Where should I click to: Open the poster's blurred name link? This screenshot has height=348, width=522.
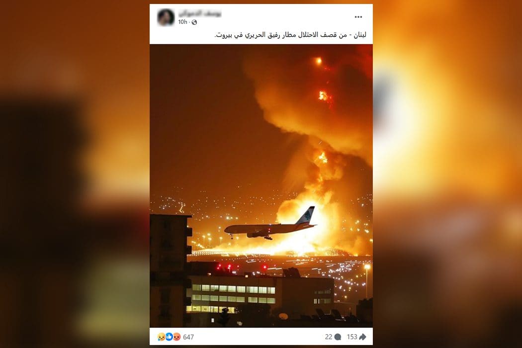[200, 13]
